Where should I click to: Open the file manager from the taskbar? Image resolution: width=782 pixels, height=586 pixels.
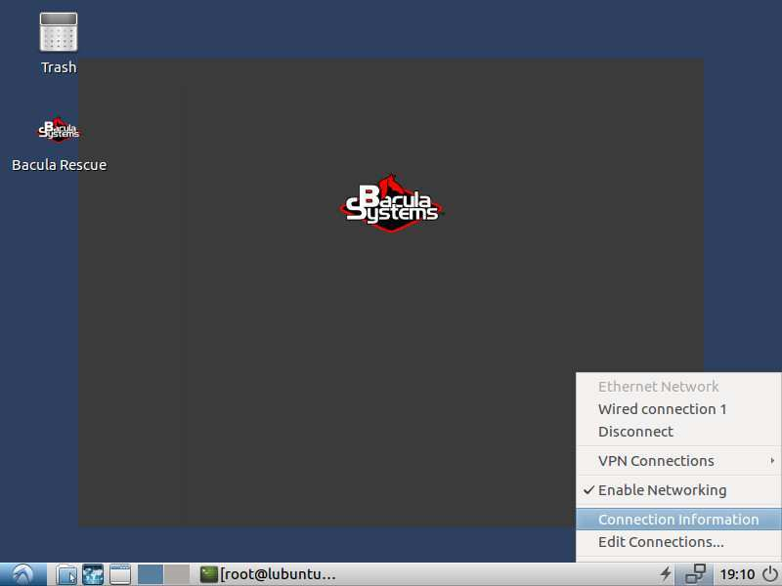coord(66,574)
